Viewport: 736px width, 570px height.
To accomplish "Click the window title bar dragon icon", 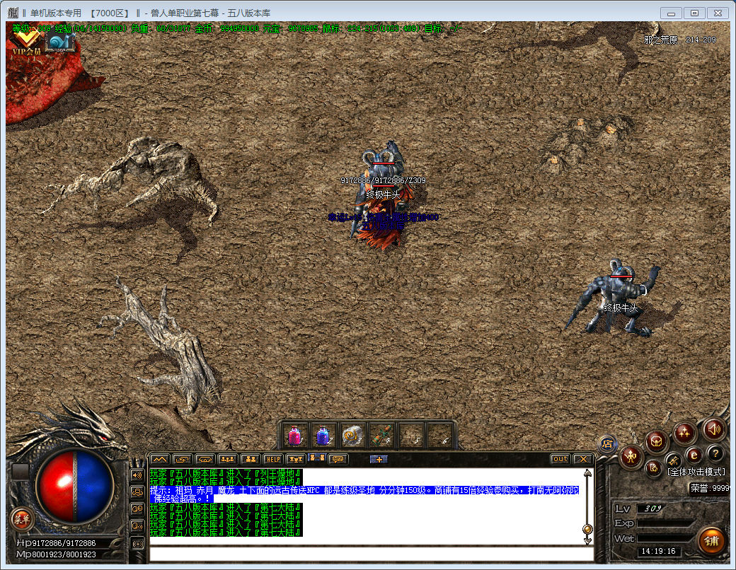I will pyautogui.click(x=13, y=13).
